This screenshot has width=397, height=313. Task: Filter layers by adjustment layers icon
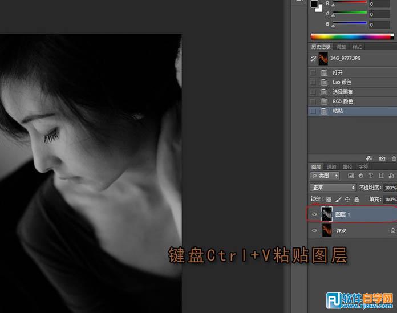tap(361, 176)
